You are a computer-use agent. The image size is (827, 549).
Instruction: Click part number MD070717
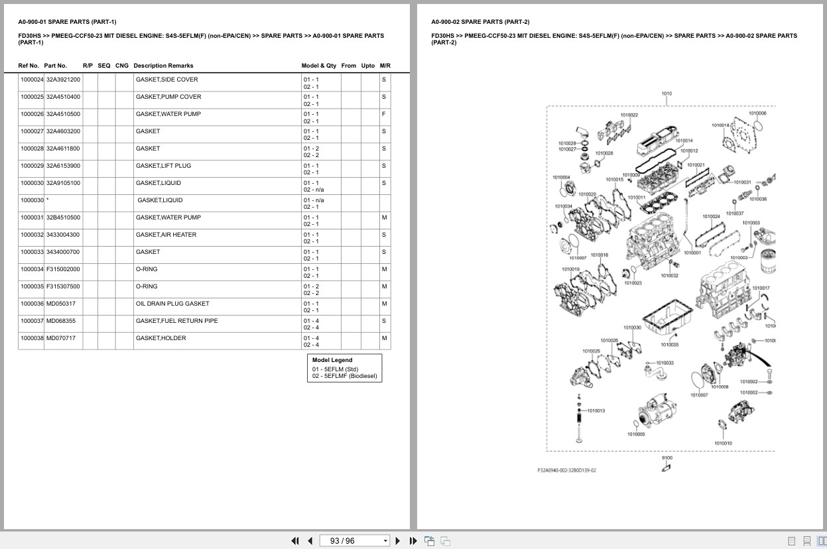click(60, 338)
